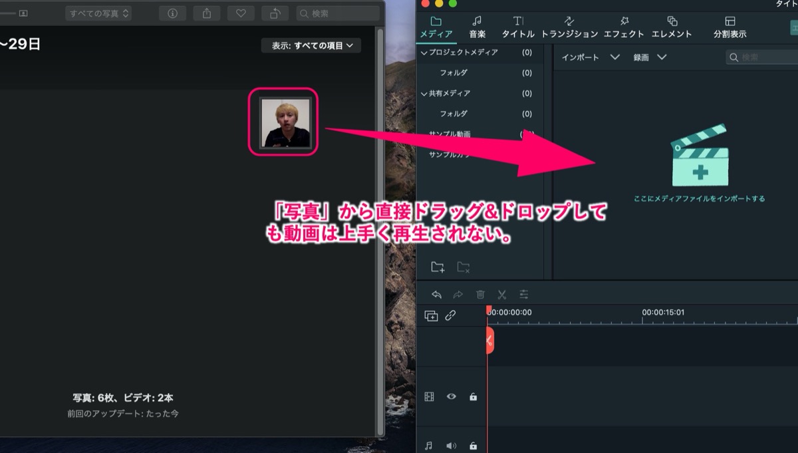Open the インポート dropdown

pyautogui.click(x=591, y=57)
